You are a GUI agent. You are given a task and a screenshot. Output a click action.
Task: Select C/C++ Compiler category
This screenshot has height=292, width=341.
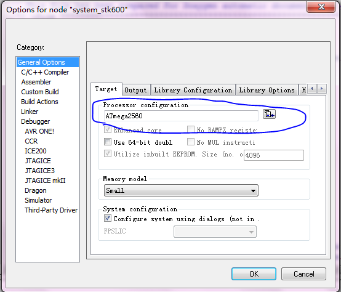pyautogui.click(x=45, y=72)
